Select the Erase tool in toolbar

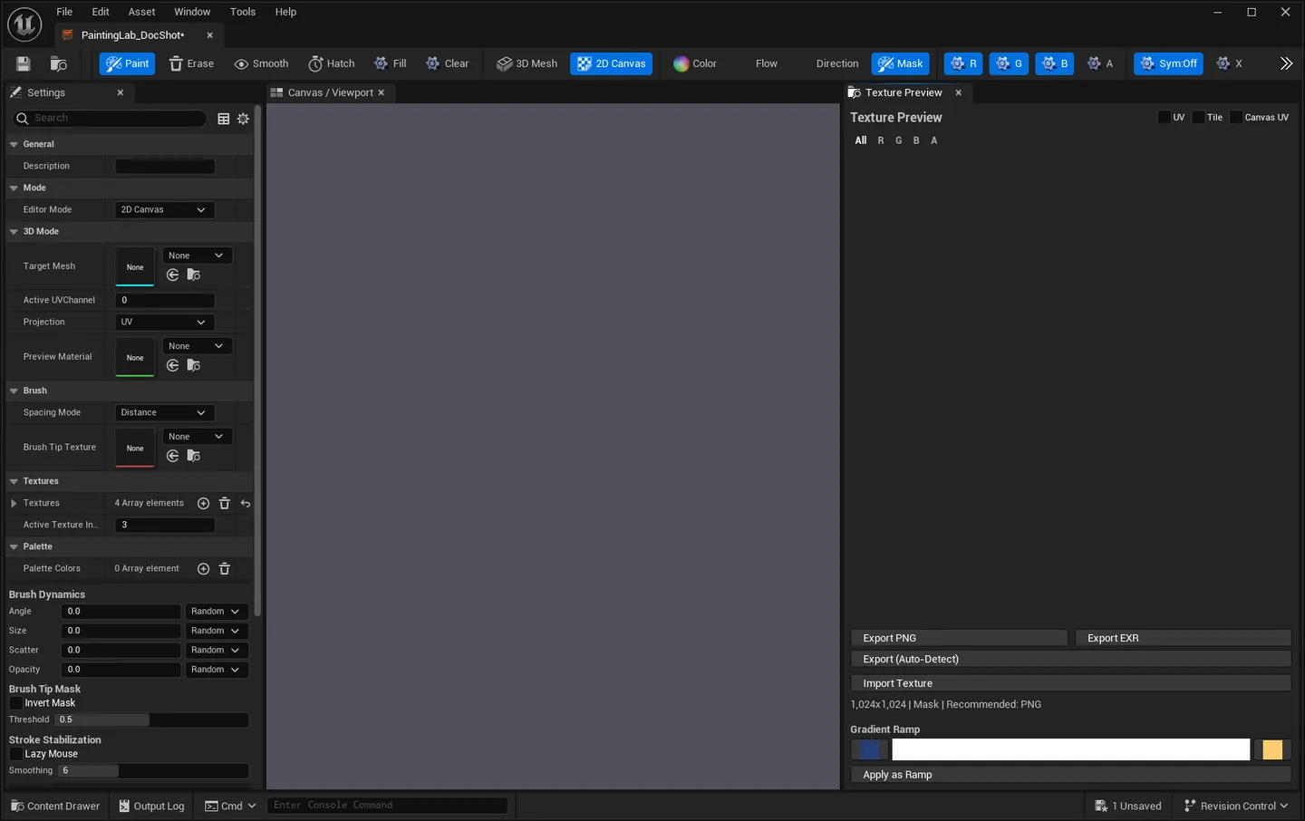tap(191, 63)
